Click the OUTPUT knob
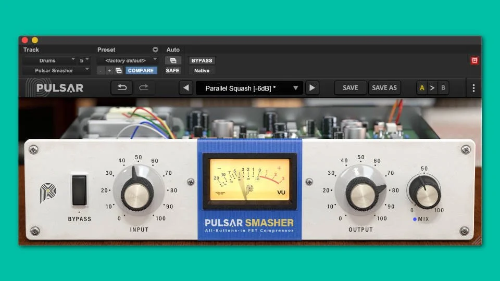The image size is (500, 281). tap(362, 194)
